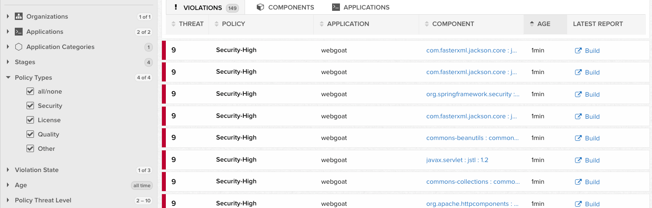652x208 pixels.
Task: Click the Application column sort arrows
Action: [x=322, y=24]
